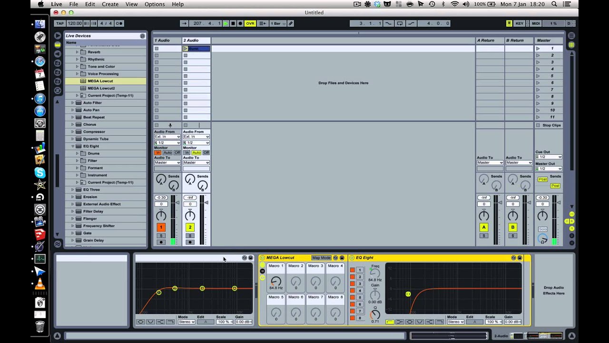
Task: Open the 1 Bar quantization menu
Action: 278,23
